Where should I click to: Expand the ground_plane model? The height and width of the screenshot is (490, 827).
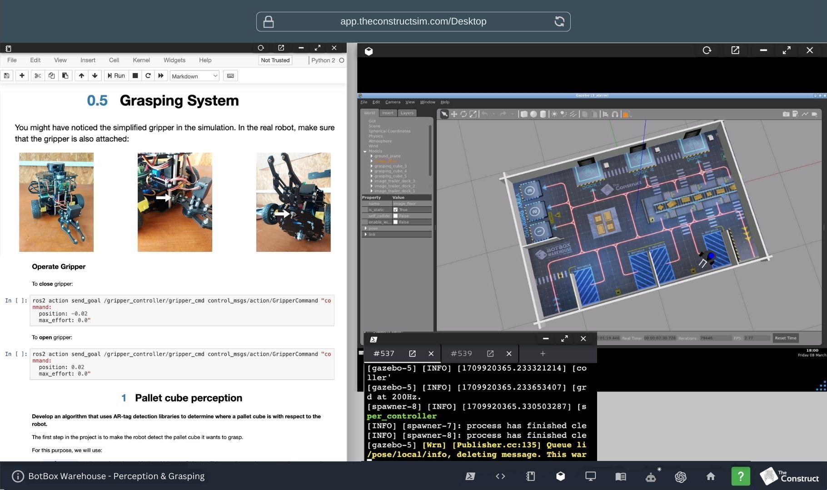tap(371, 156)
